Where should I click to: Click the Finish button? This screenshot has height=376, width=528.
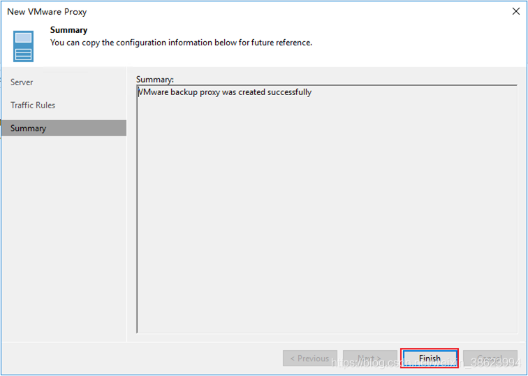[x=430, y=358]
